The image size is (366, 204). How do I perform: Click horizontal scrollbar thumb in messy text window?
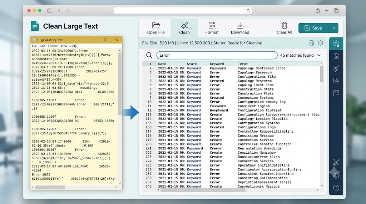tap(50, 187)
